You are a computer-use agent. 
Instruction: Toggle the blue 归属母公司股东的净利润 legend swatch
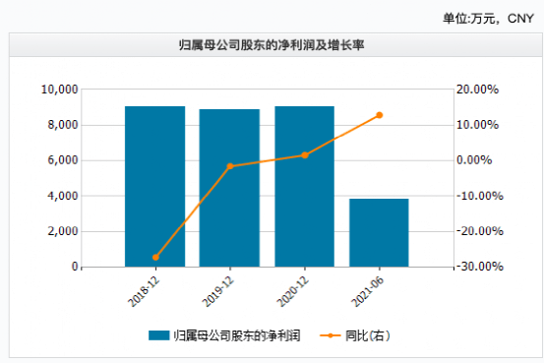pos(159,335)
